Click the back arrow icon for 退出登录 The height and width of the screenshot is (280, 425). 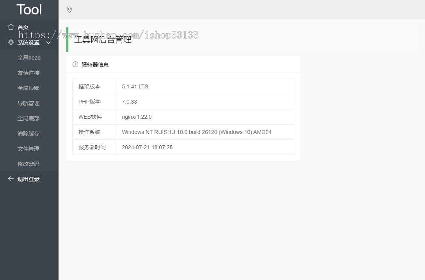point(11,179)
